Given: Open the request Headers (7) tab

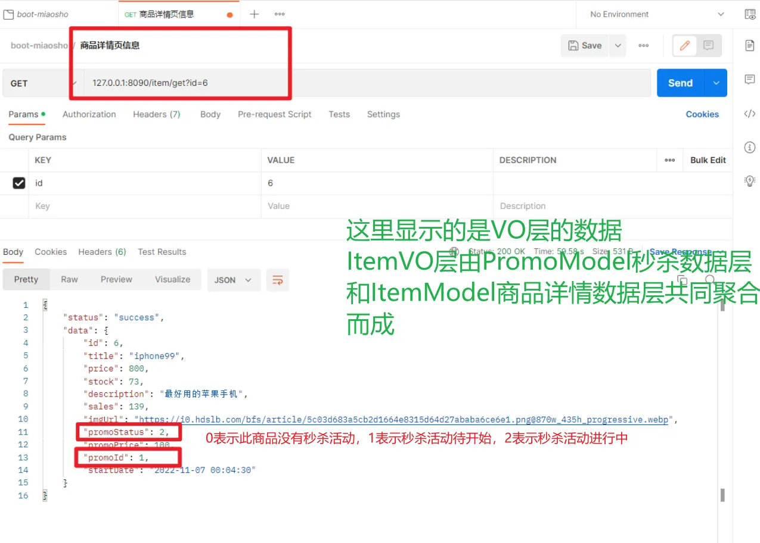Looking at the screenshot, I should click(x=157, y=114).
